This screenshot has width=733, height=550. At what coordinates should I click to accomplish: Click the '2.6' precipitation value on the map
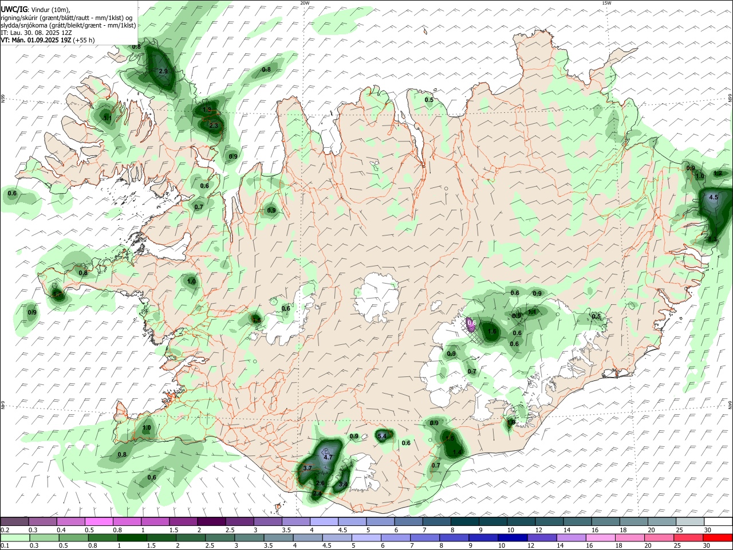point(321,483)
